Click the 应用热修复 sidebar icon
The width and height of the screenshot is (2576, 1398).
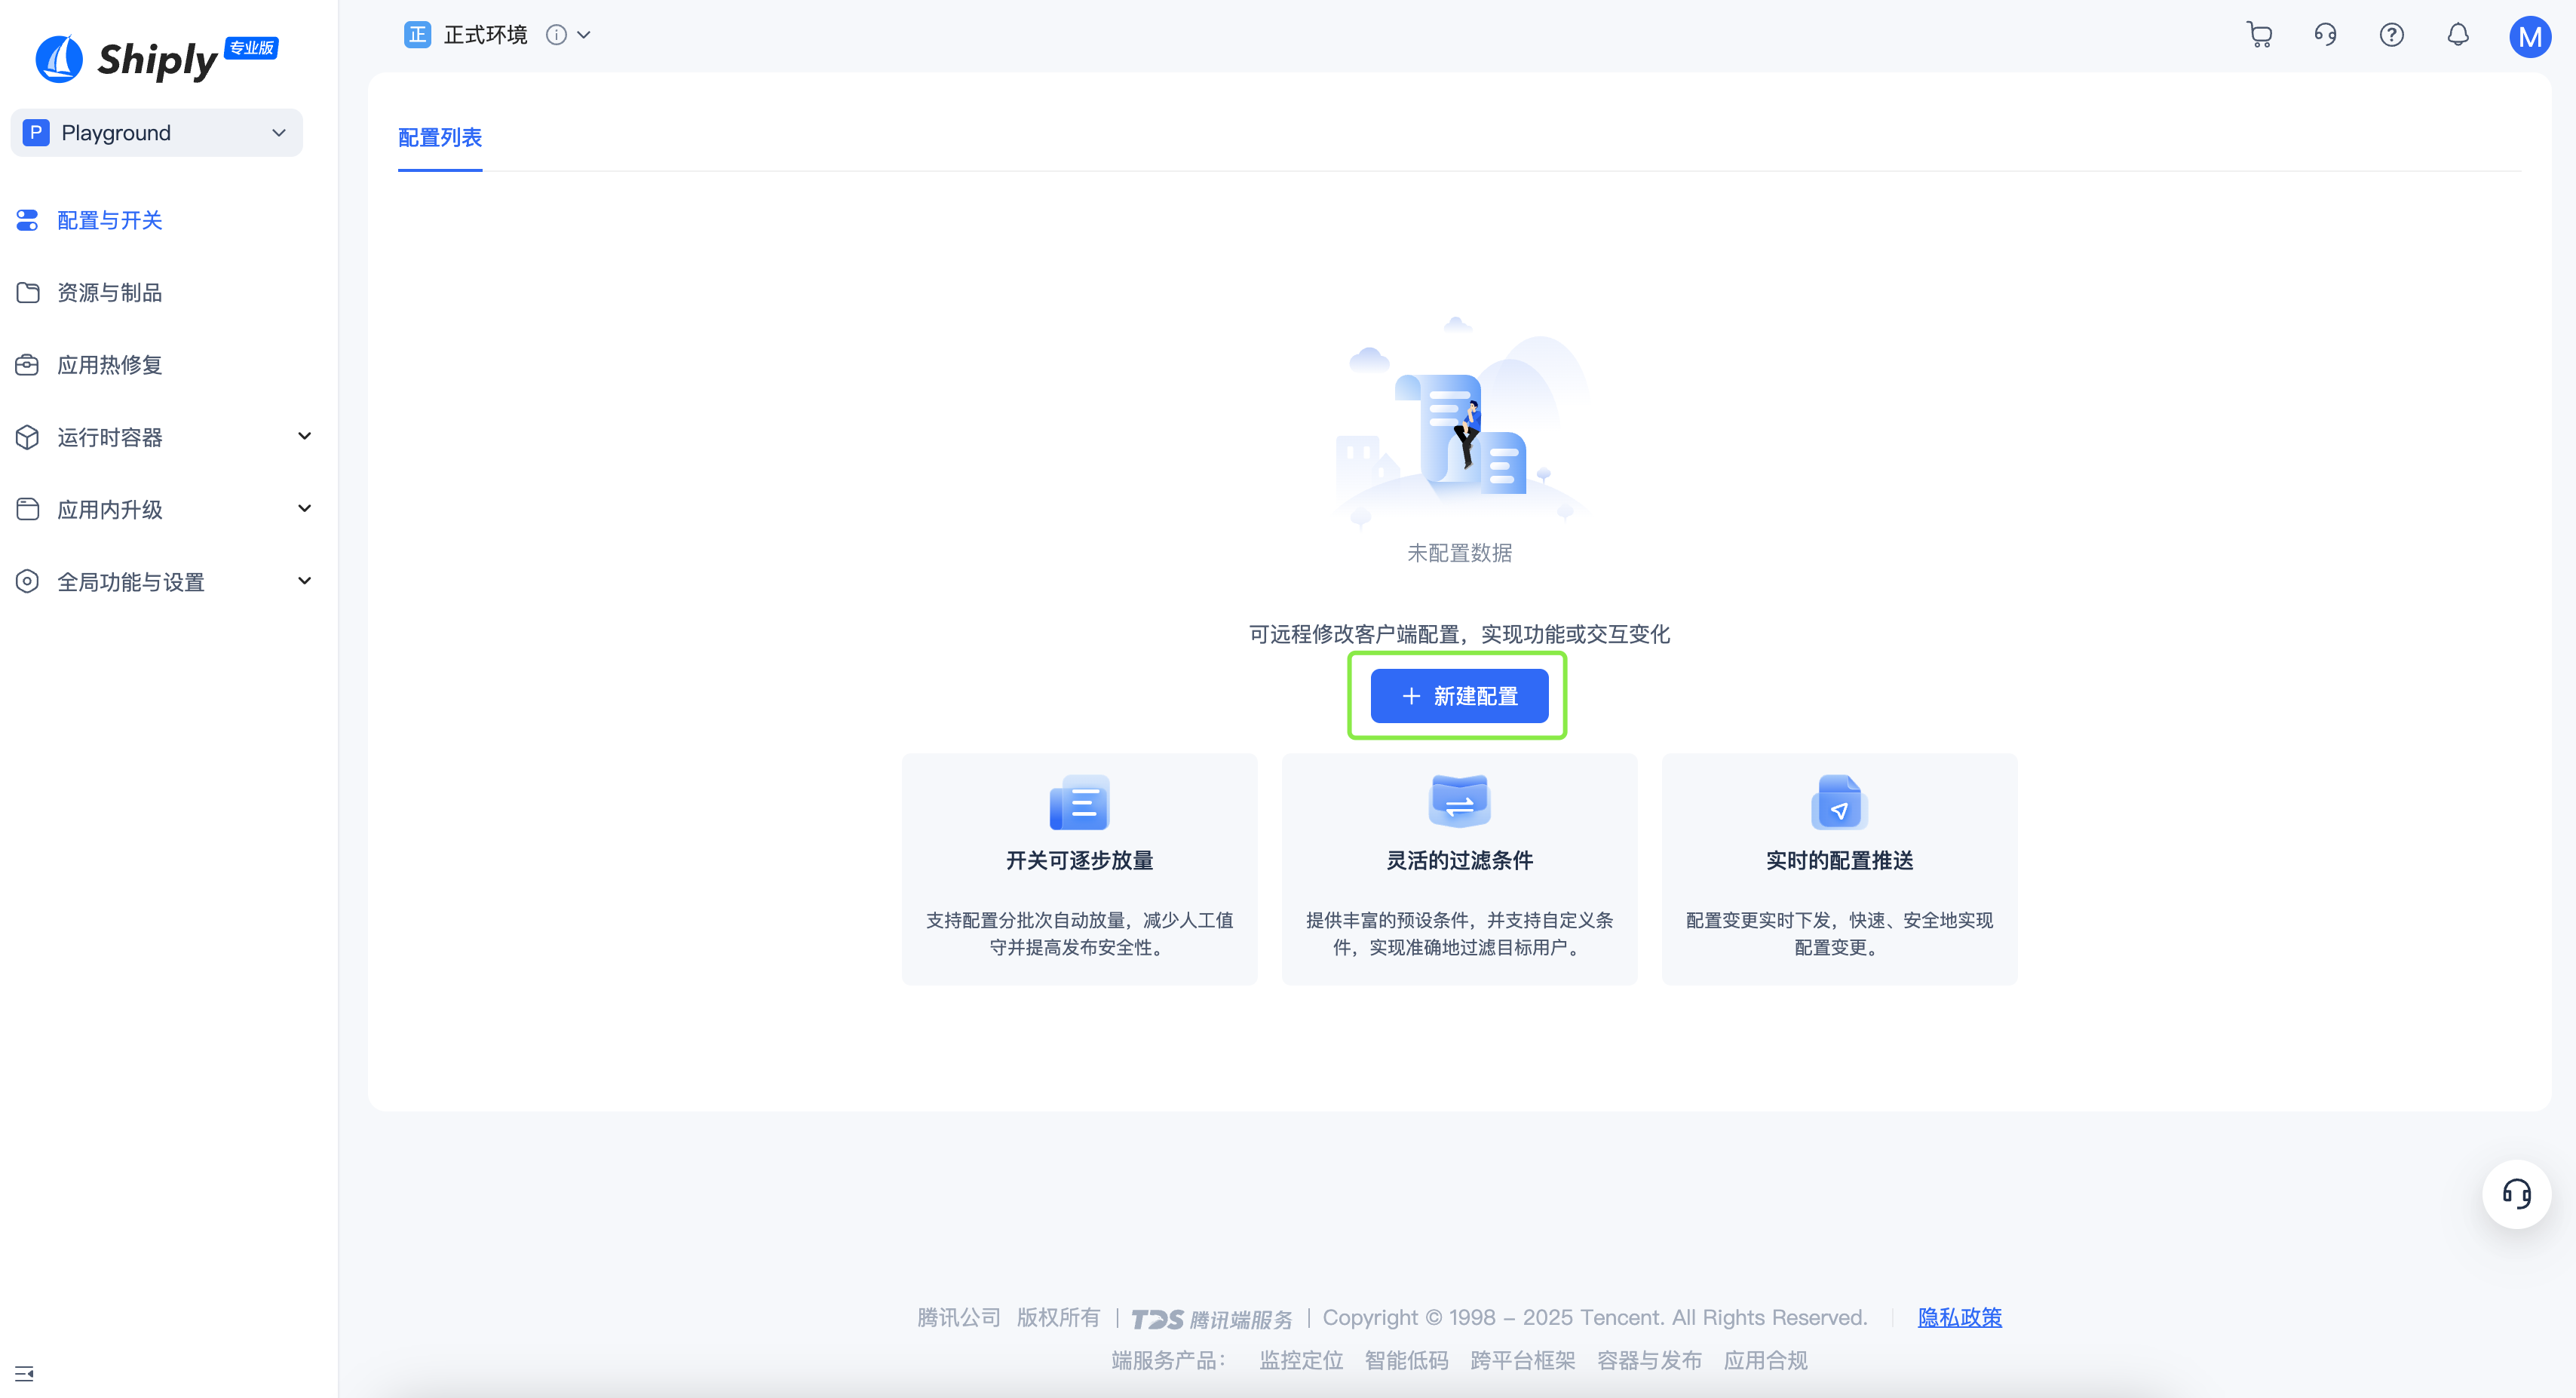tap(27, 365)
